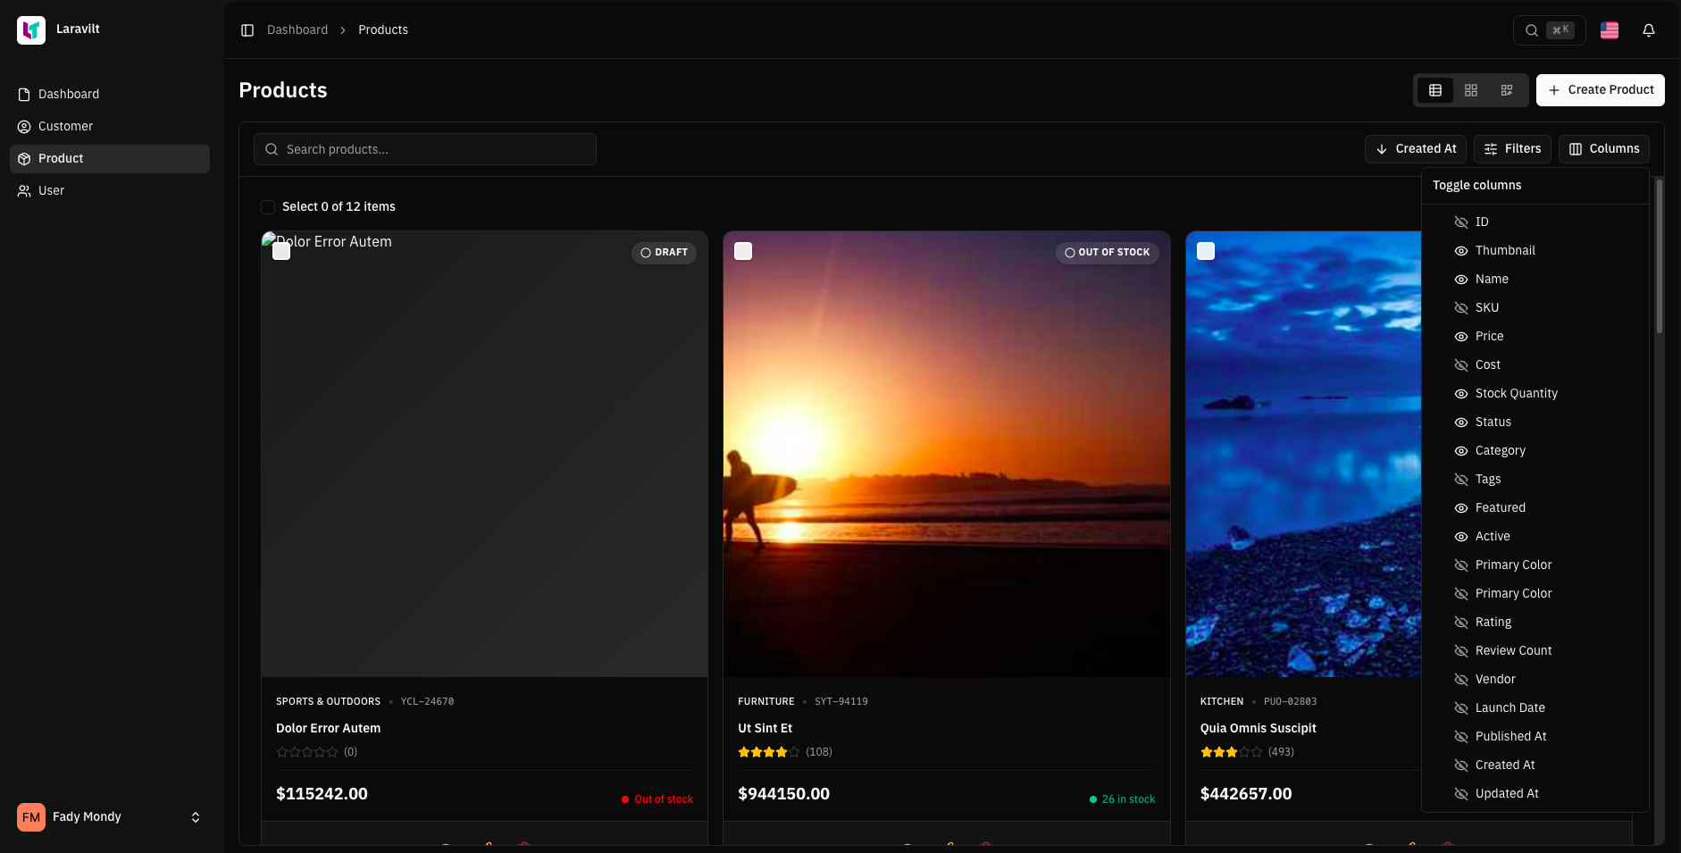The image size is (1681, 853).
Task: Hide the Price column
Action: click(1487, 336)
